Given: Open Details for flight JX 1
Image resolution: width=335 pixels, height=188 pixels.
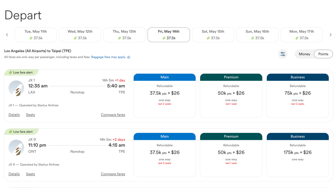Looking at the screenshot, I should [x=14, y=115].
